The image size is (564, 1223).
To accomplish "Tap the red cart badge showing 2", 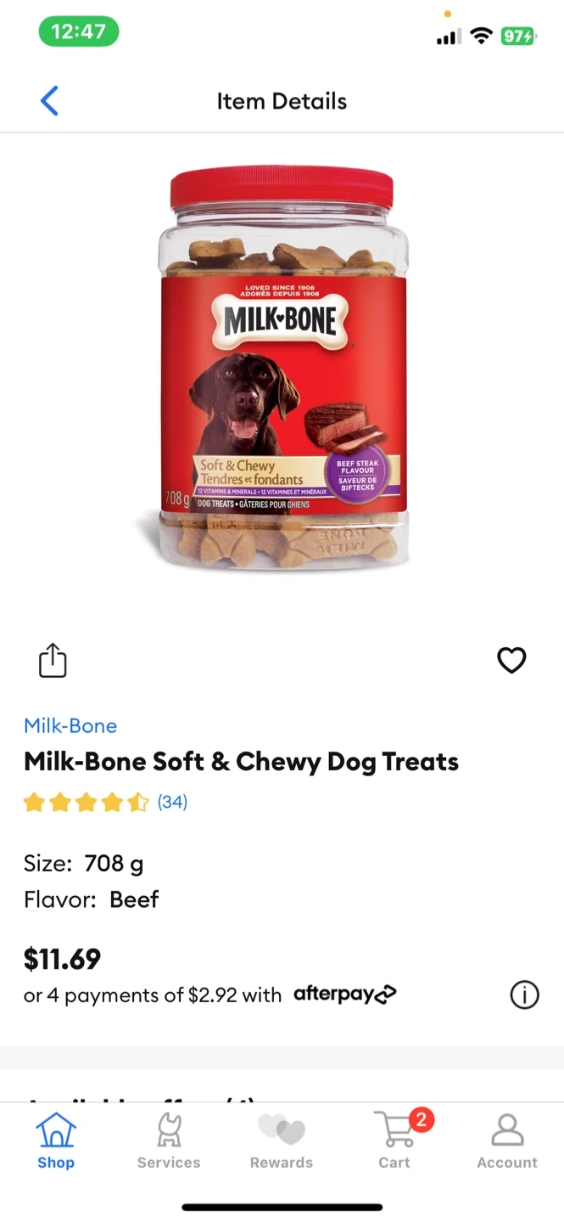I will point(422,1119).
